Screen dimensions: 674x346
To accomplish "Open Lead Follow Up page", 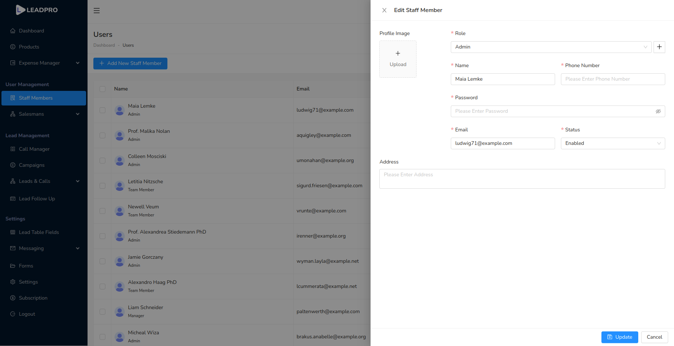I will (x=44, y=199).
